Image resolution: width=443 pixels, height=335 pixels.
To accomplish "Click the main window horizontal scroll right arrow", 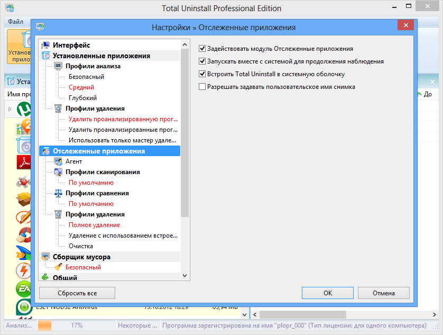I will [434, 315].
